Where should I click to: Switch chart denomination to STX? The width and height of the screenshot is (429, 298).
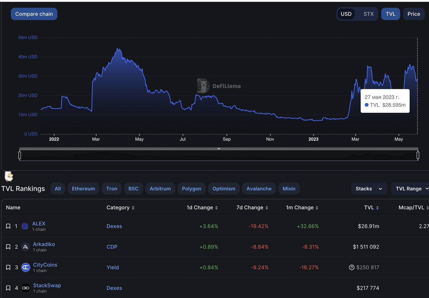[x=369, y=14]
